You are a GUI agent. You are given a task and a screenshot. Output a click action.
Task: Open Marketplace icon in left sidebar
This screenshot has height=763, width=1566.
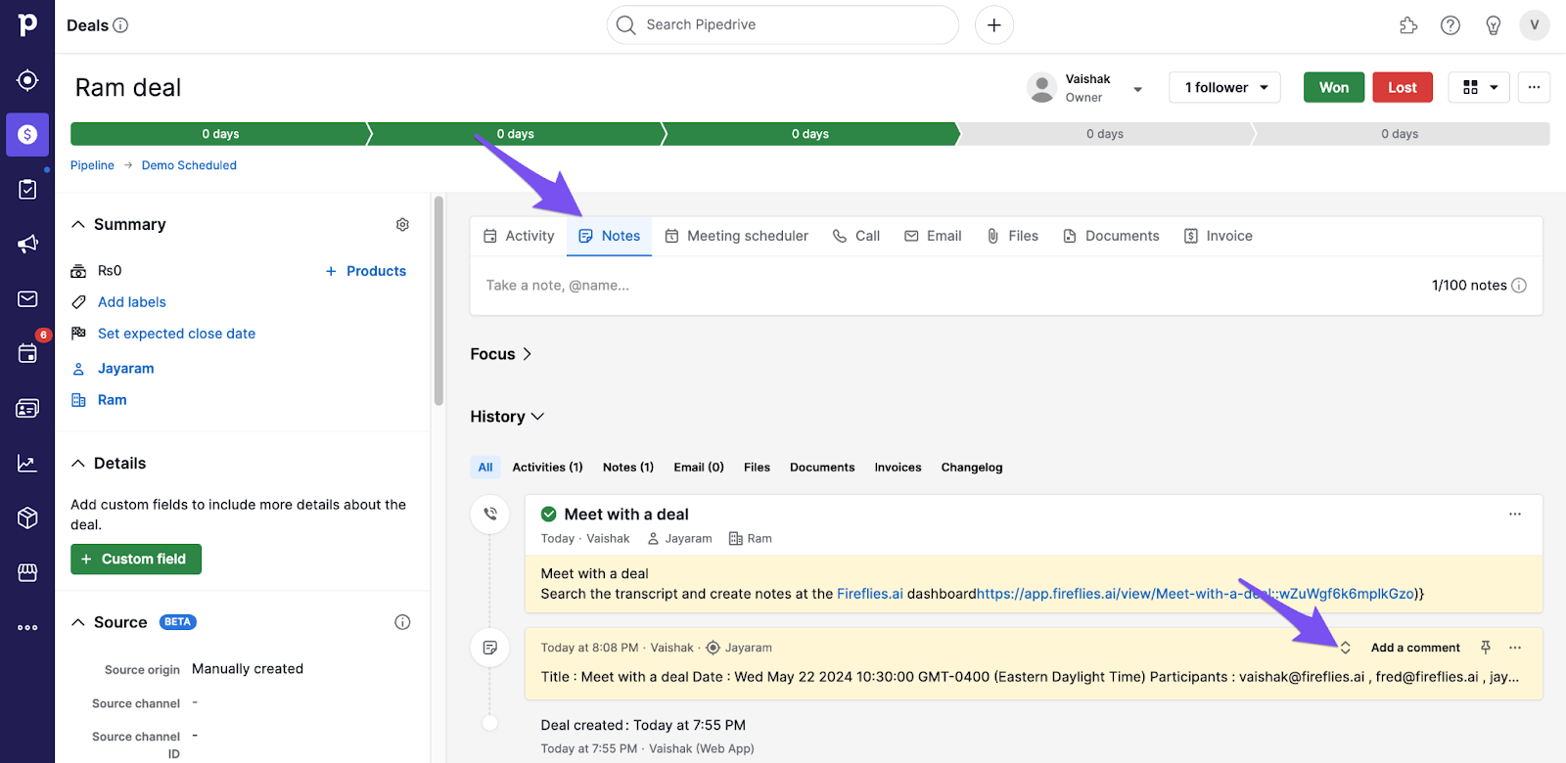click(27, 572)
